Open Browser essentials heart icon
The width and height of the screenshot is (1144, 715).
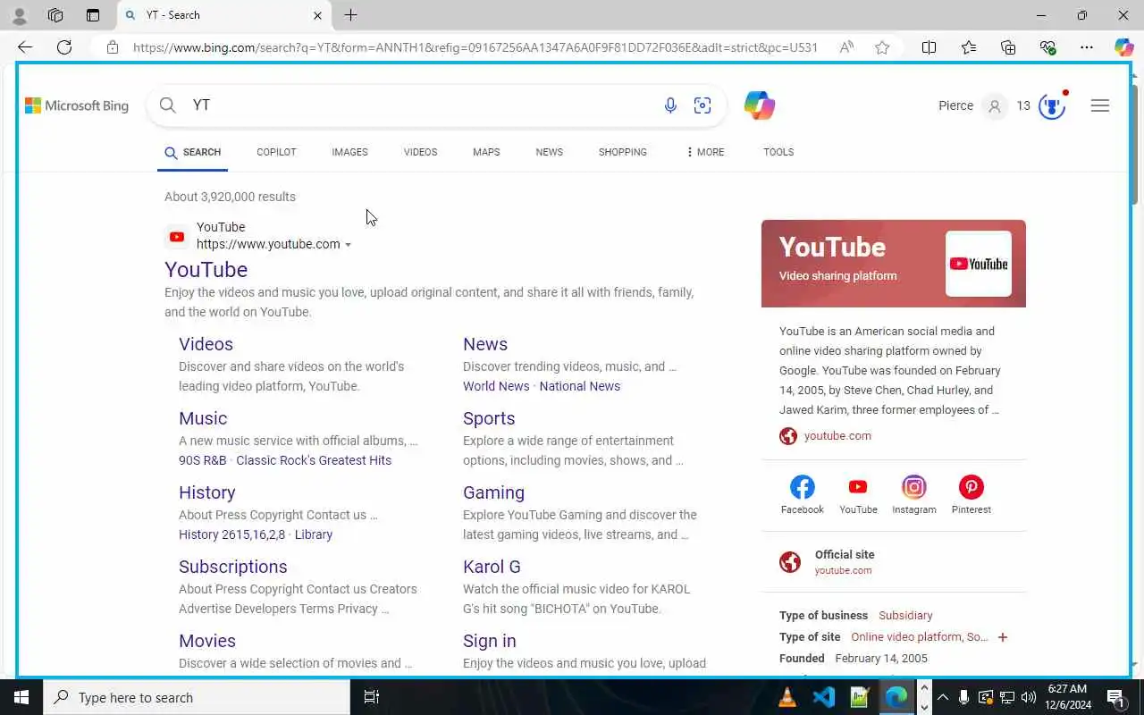[1047, 47]
